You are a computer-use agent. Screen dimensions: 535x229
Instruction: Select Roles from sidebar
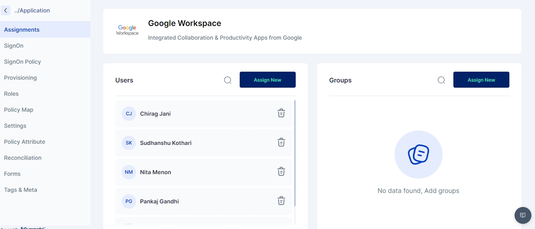point(11,94)
